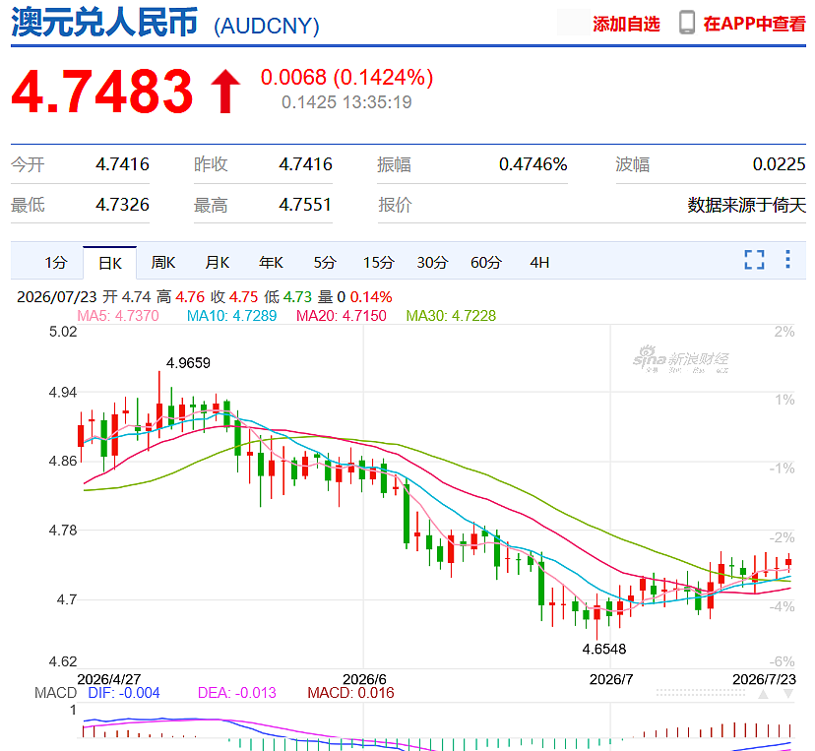The height and width of the screenshot is (751, 815).
Task: Click the 最低 value 4.7326
Action: pos(122,205)
